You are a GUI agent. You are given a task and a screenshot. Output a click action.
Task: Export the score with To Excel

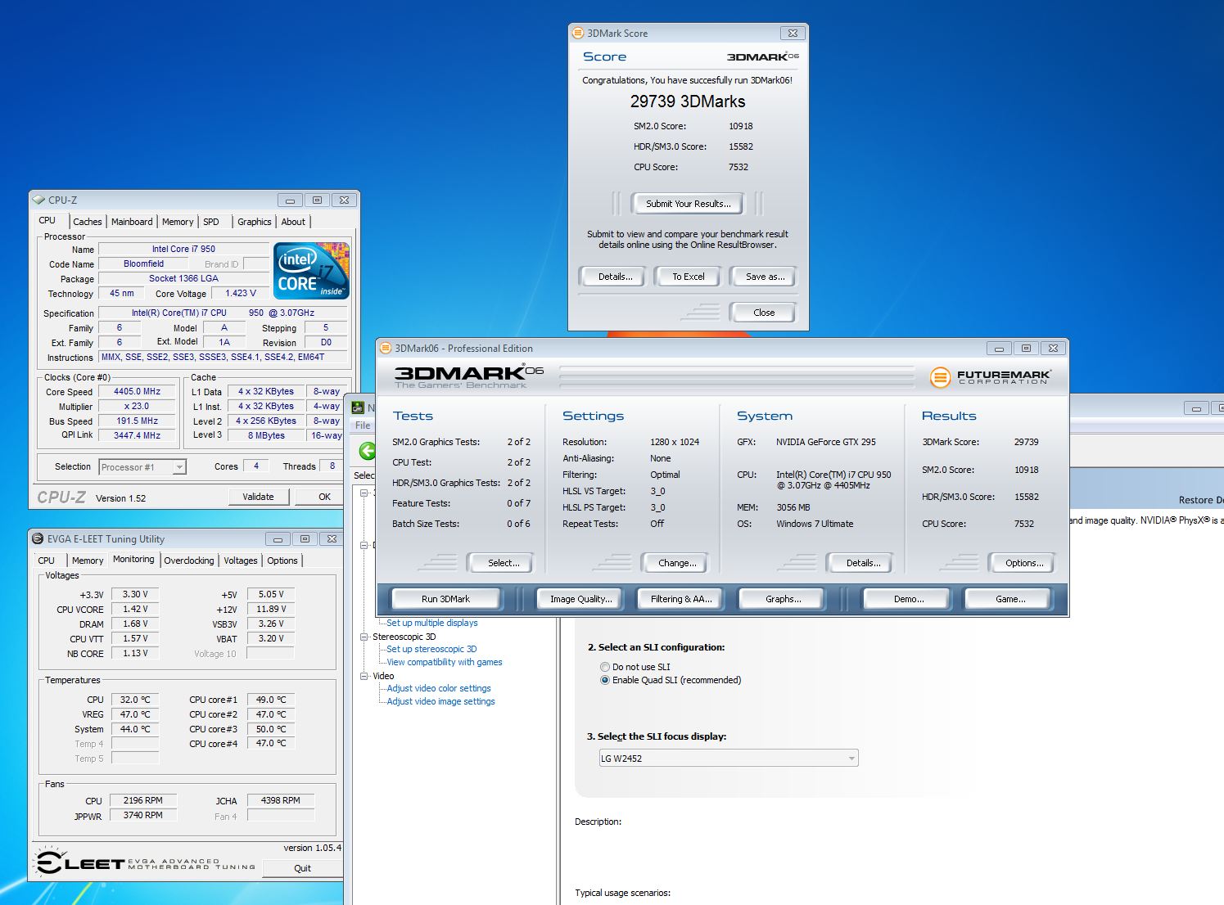click(689, 277)
